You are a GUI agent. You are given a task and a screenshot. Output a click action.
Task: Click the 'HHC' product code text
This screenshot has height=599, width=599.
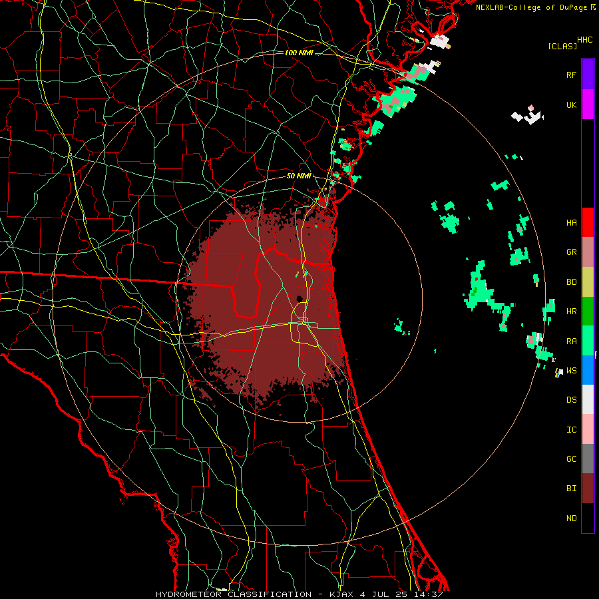coord(585,39)
